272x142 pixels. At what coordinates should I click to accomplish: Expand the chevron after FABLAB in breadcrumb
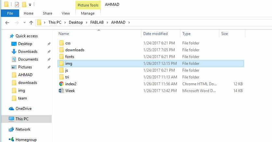(x=107, y=22)
